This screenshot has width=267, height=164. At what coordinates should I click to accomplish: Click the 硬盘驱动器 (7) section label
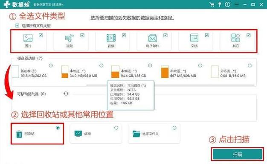30,59
